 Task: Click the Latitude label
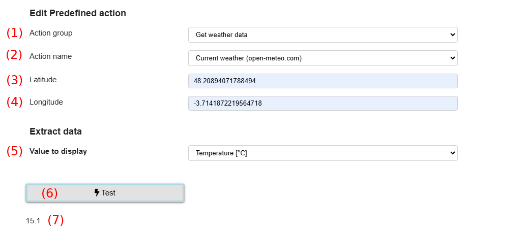[43, 80]
